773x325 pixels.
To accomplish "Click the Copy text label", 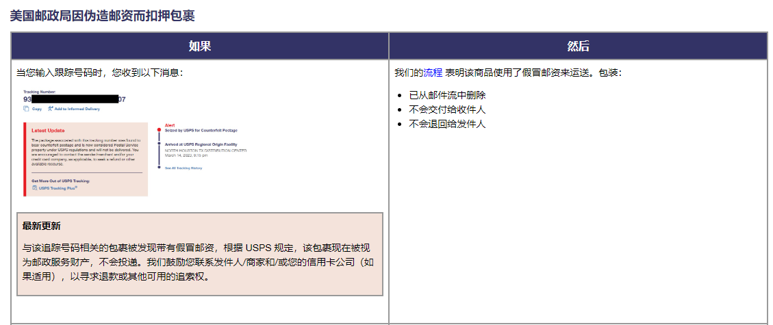I will click(x=37, y=109).
